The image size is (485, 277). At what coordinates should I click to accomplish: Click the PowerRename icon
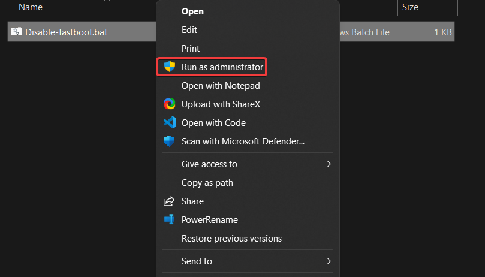point(170,220)
